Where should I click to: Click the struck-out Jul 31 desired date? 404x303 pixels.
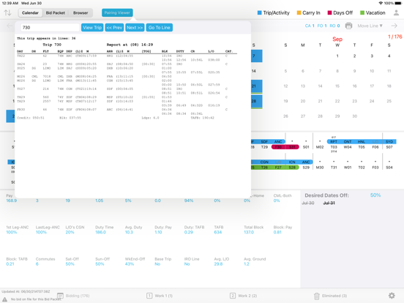pyautogui.click(x=329, y=203)
